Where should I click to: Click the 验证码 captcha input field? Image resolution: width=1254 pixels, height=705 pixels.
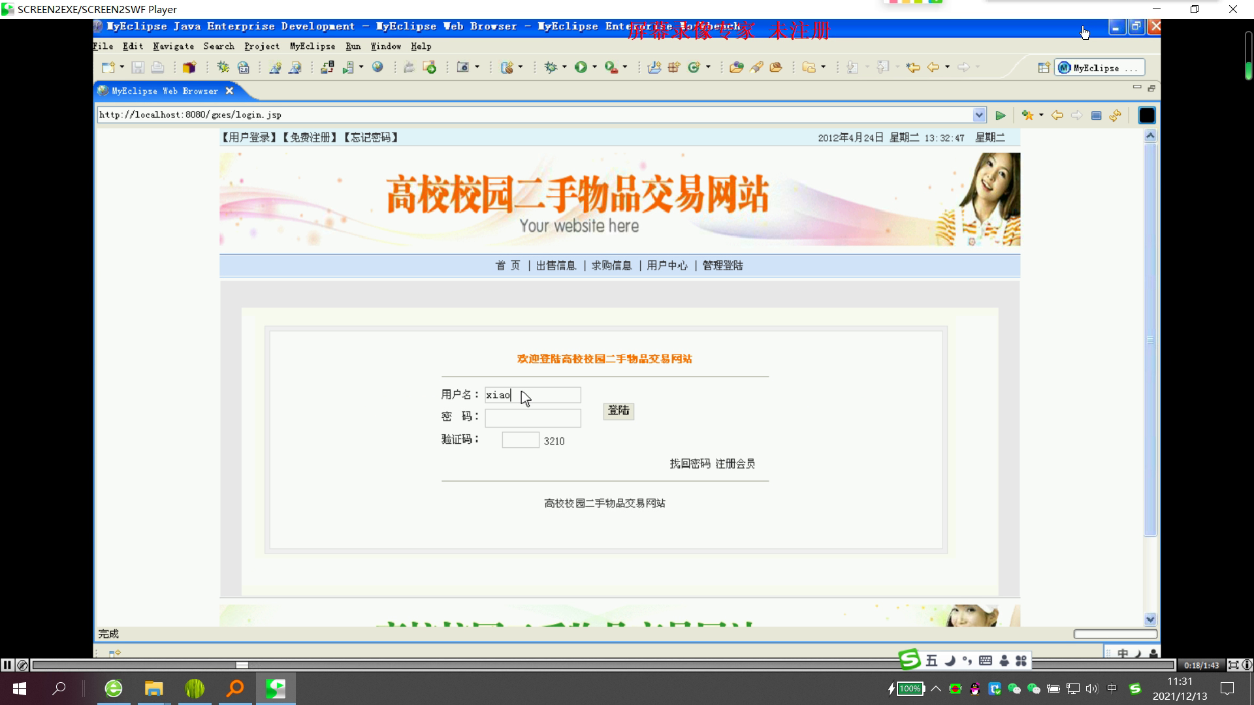(x=521, y=440)
